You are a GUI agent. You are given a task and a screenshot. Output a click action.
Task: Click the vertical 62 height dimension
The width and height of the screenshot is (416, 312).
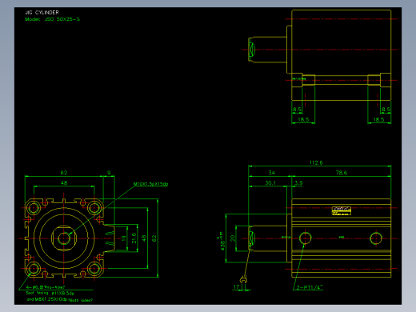click(x=154, y=238)
